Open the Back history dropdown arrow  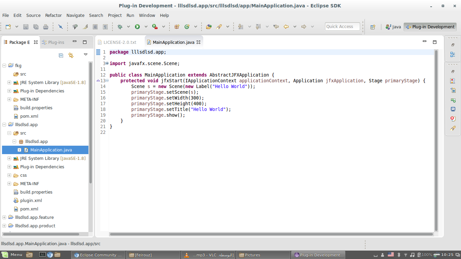(x=295, y=27)
